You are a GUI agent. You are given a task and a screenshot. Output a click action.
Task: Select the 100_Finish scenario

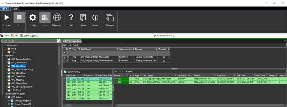pyautogui.click(x=16, y=90)
